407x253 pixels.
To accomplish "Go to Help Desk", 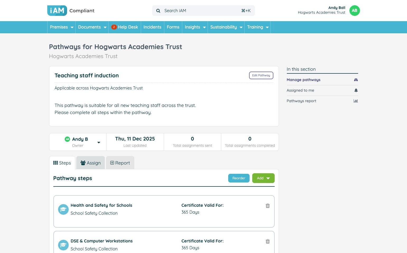I will [x=125, y=27].
